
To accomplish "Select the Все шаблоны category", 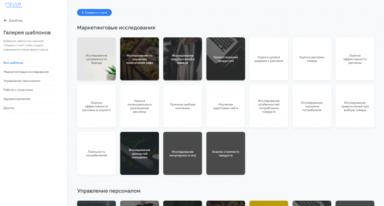I will (x=13, y=63).
